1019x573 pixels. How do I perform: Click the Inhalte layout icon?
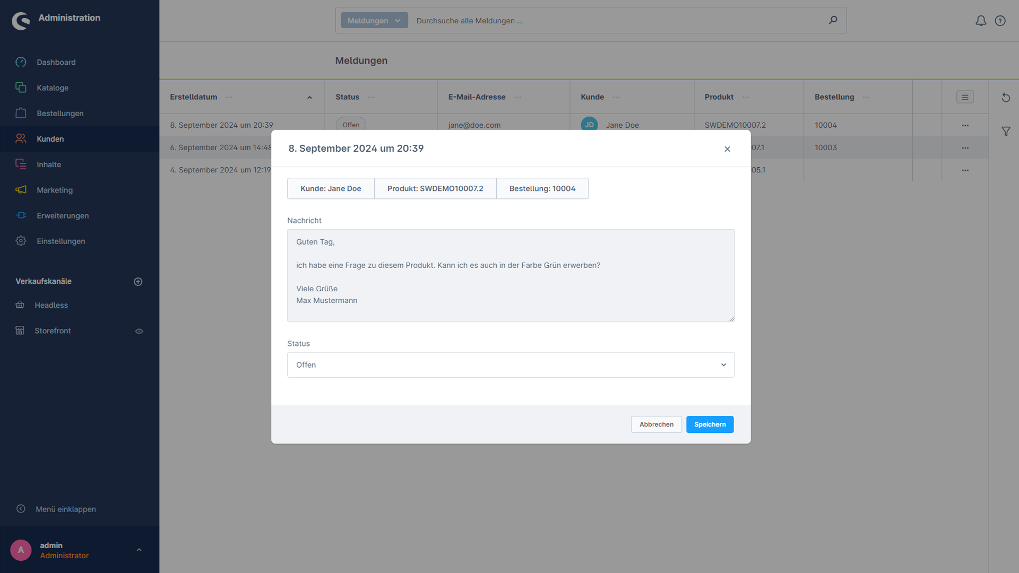coord(21,164)
